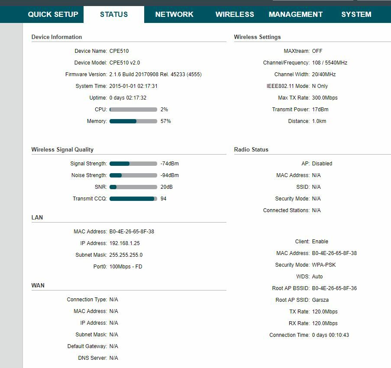
Task: Click the WAN section heading
Action: point(38,285)
